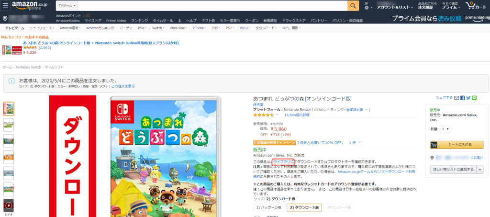The width and height of the screenshot is (490, 217).
Task: Open Prime Video in navigation bar
Action: tap(116, 21)
